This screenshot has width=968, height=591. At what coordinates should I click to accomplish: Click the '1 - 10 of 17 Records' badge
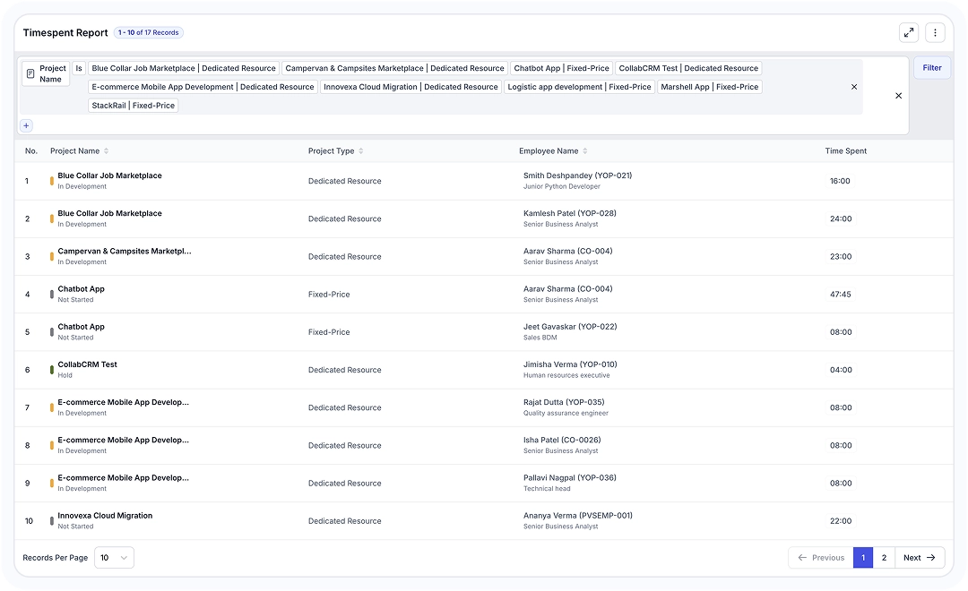147,31
